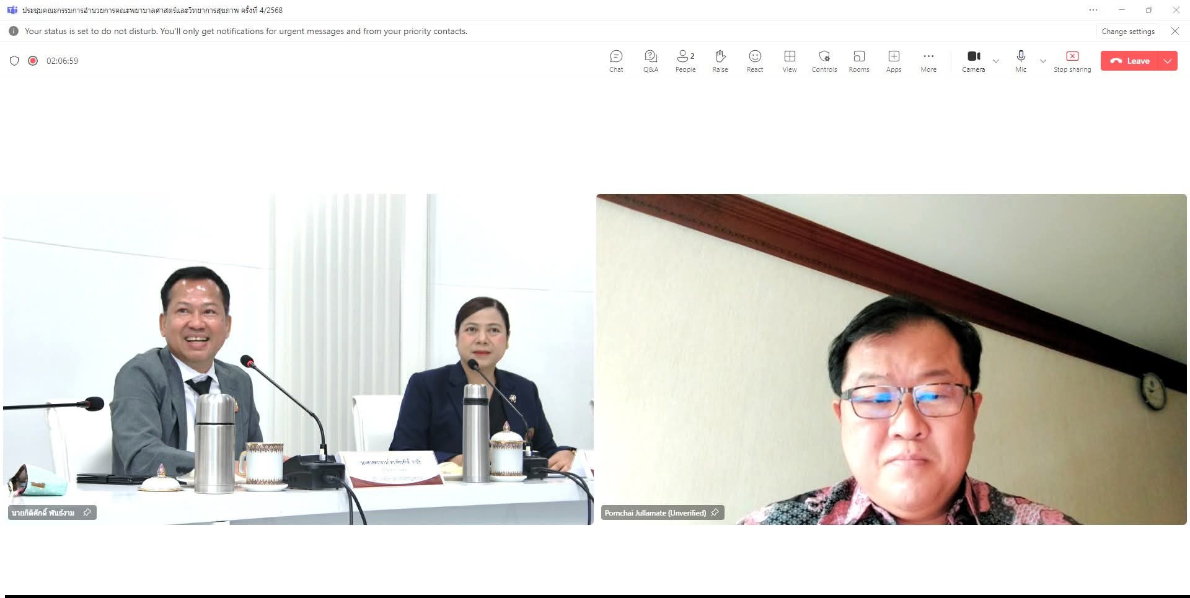This screenshot has height=598, width=1190.
Task: Expand mic options dropdown arrow
Action: click(x=1042, y=61)
